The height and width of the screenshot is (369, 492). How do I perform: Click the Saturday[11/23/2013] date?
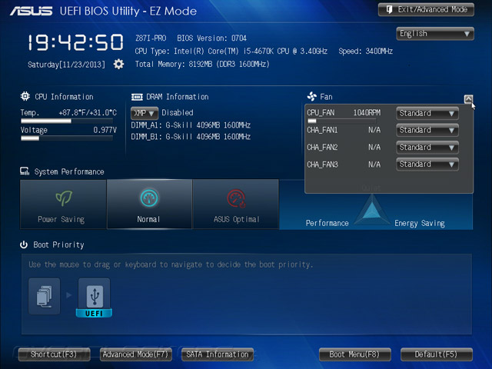click(x=66, y=65)
